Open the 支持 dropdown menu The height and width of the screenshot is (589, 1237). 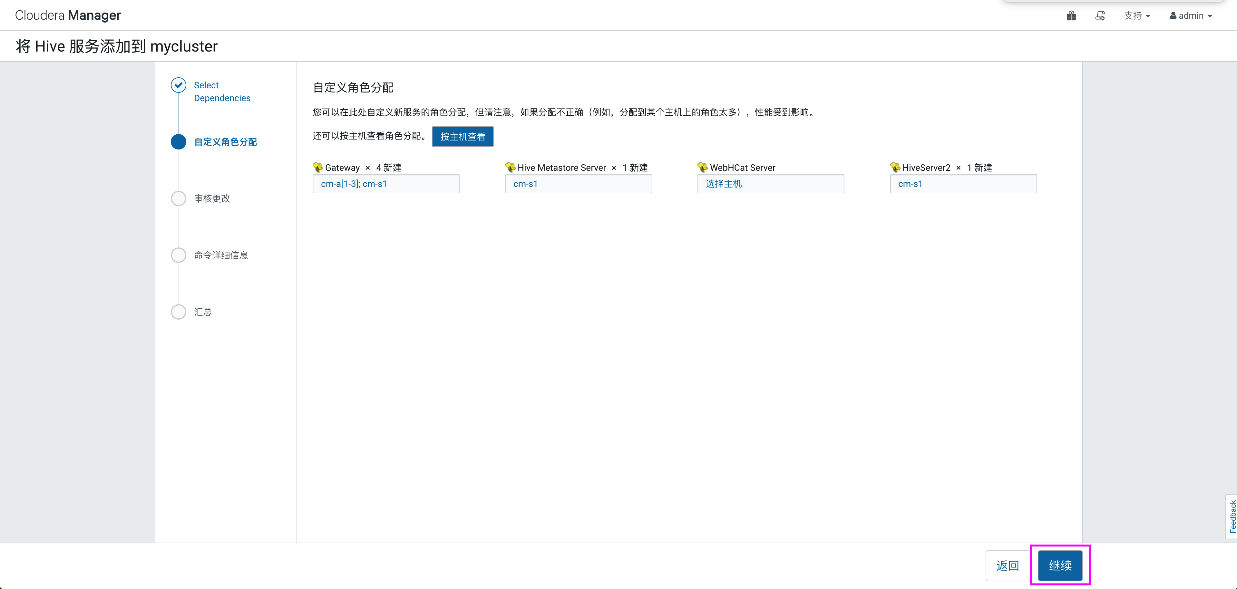point(1134,15)
